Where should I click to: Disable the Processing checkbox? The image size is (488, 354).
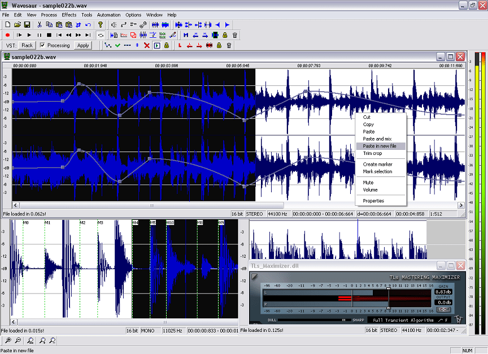[x=41, y=45]
